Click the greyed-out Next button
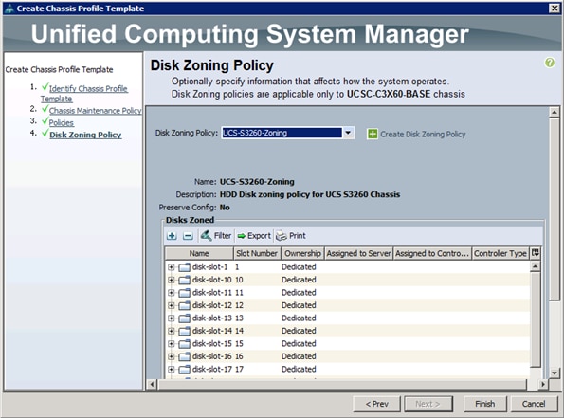 click(x=428, y=404)
